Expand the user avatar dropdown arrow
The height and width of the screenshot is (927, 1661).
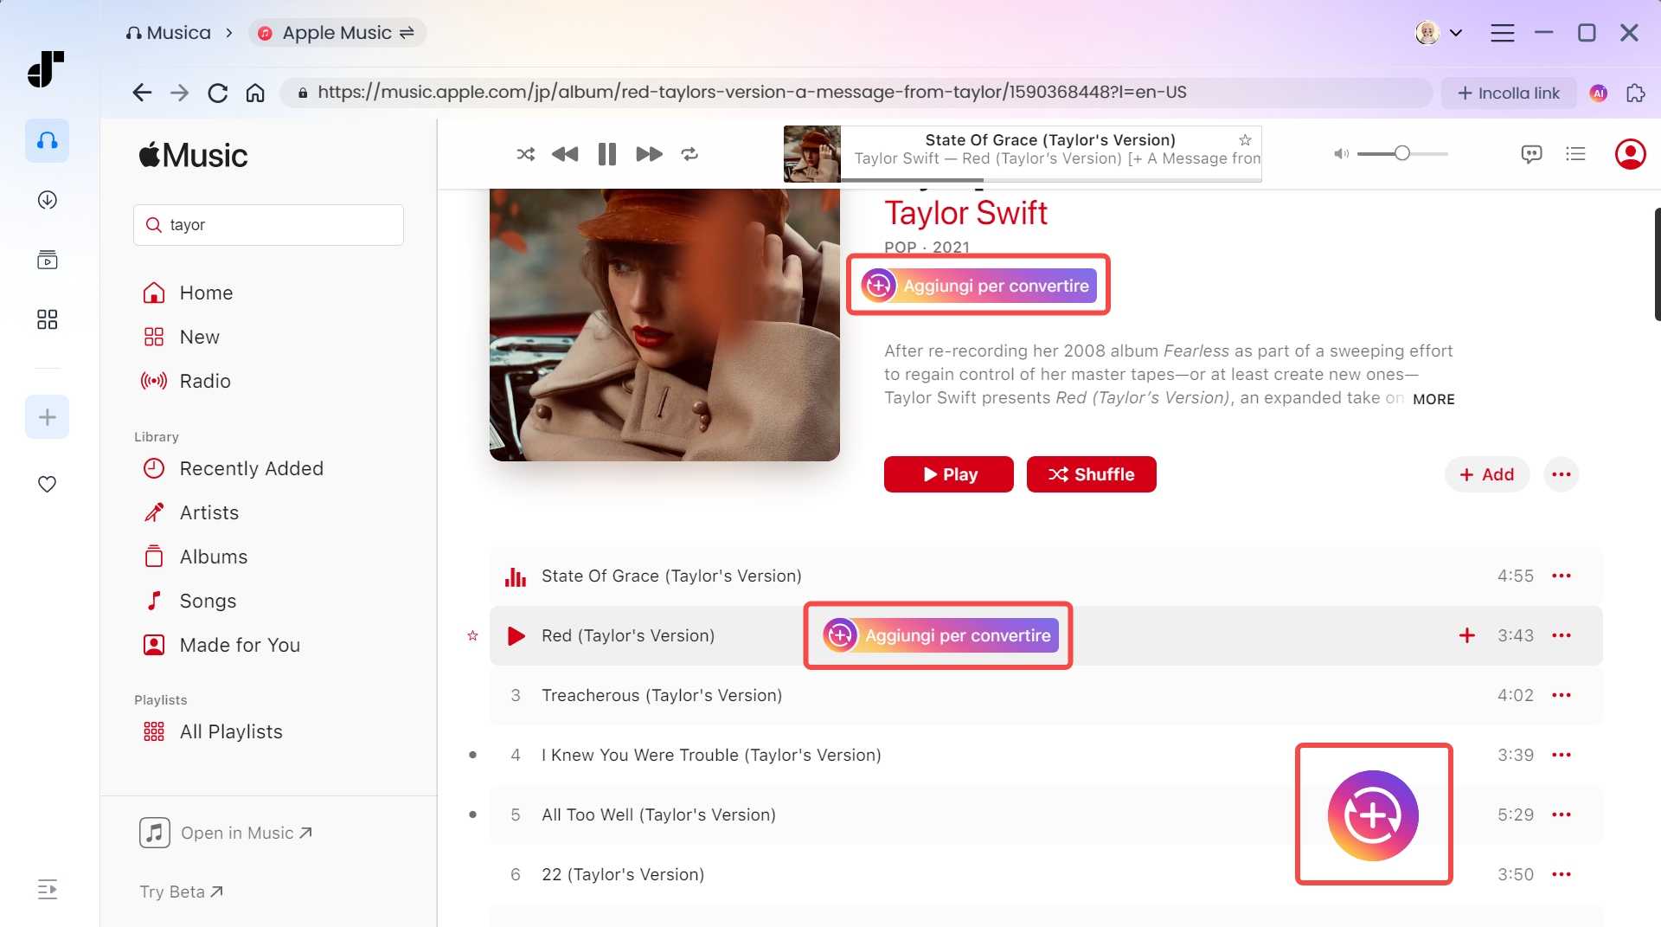(1456, 33)
